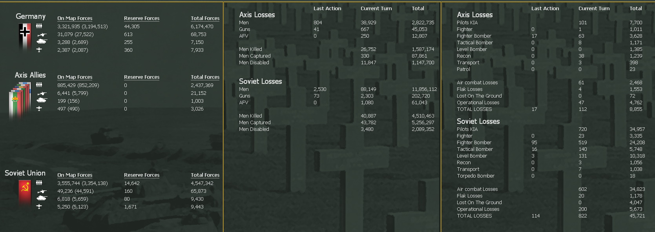Click Axis Allies artillery guns icon

41,93
